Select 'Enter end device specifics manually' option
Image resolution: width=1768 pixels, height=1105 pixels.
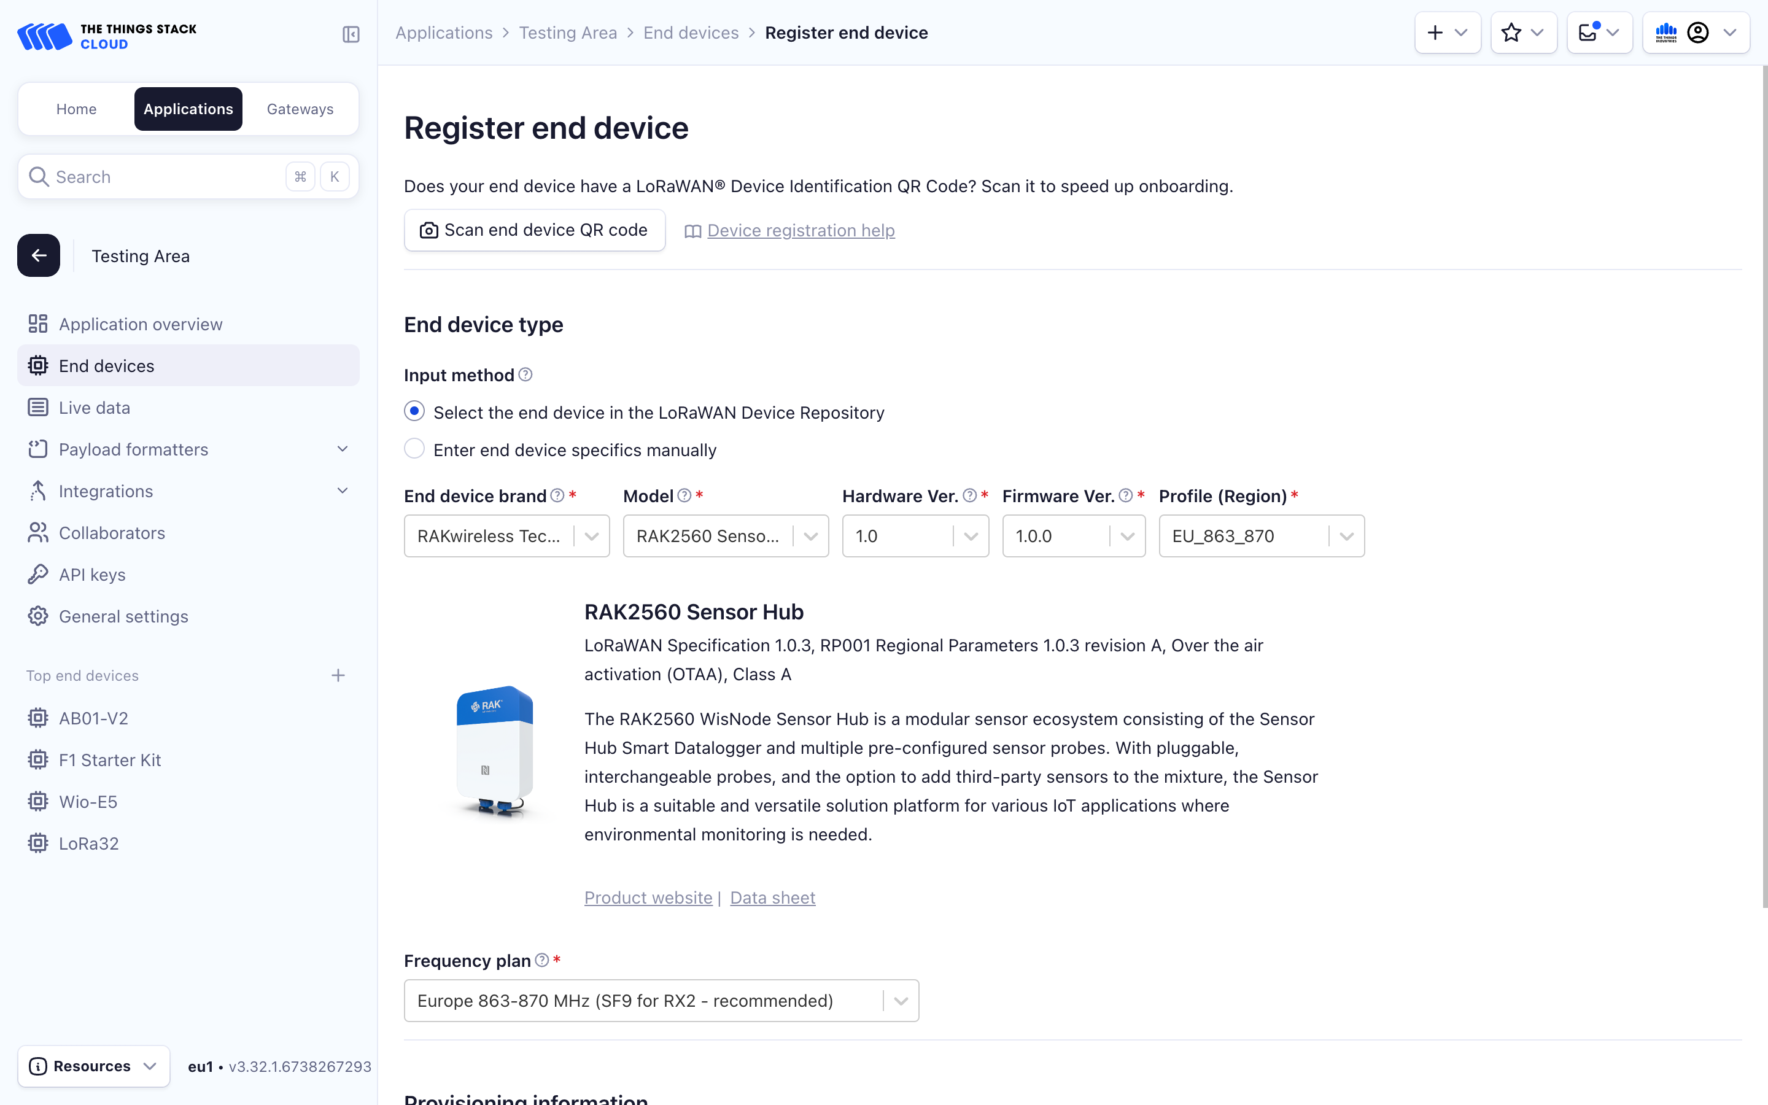tap(414, 448)
